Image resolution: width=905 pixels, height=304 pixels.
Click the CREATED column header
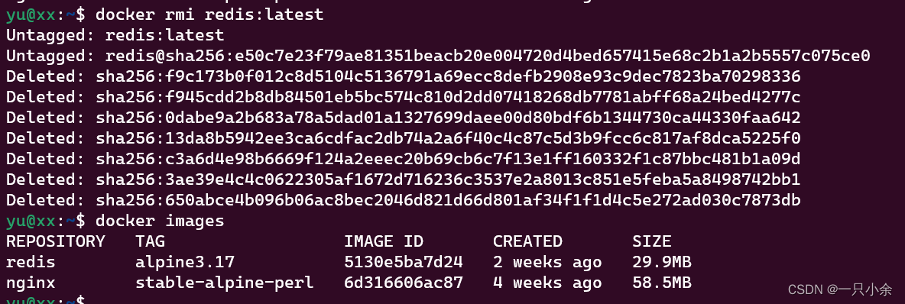click(527, 241)
